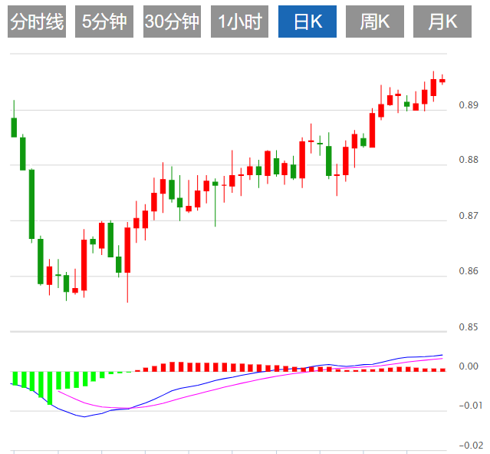Click the 0.87 price axis label
Image resolution: width=490 pixels, height=454 pixels.
pos(469,216)
